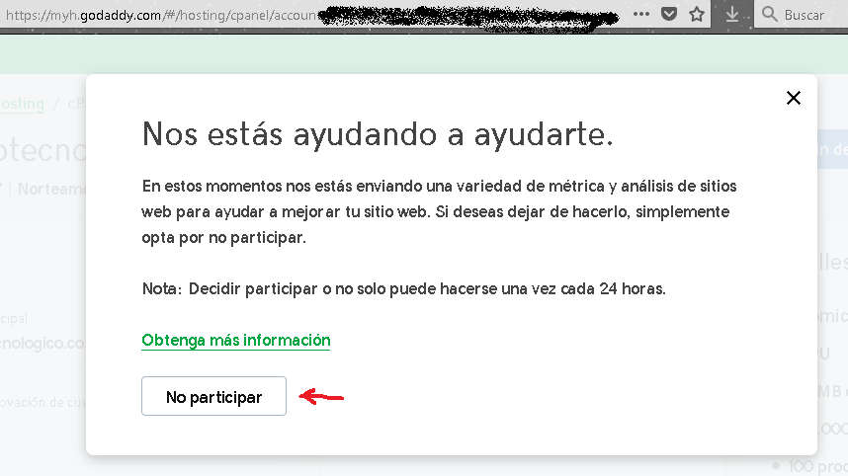Click the magnifying glass search icon
The width and height of the screenshot is (848, 476).
[769, 14]
